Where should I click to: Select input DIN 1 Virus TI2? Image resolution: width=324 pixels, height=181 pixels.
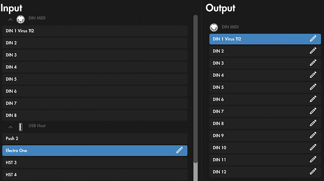[x=95, y=31]
